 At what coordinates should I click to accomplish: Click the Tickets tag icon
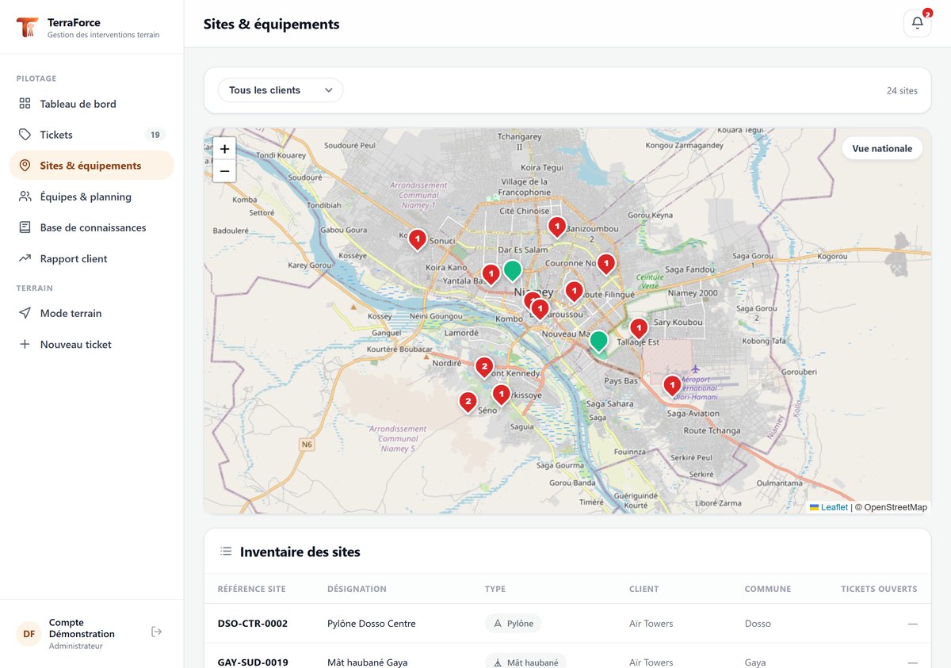(25, 135)
